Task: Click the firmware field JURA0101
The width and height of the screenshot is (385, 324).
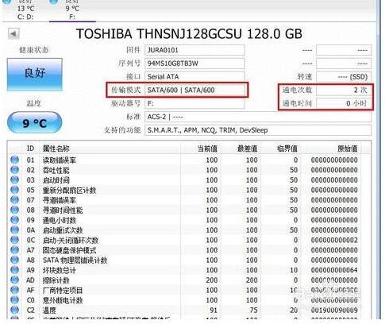Action: pyautogui.click(x=194, y=50)
